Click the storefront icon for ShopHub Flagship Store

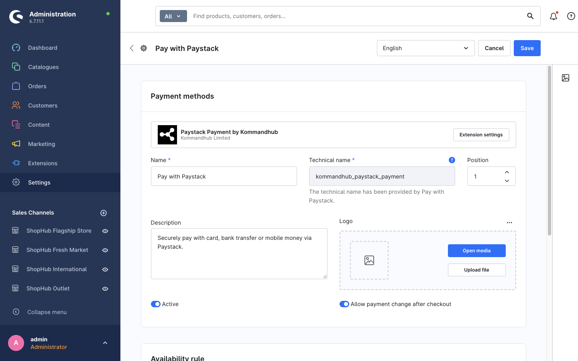(15, 231)
